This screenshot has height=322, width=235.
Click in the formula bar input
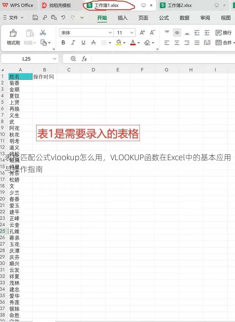tap(163, 59)
